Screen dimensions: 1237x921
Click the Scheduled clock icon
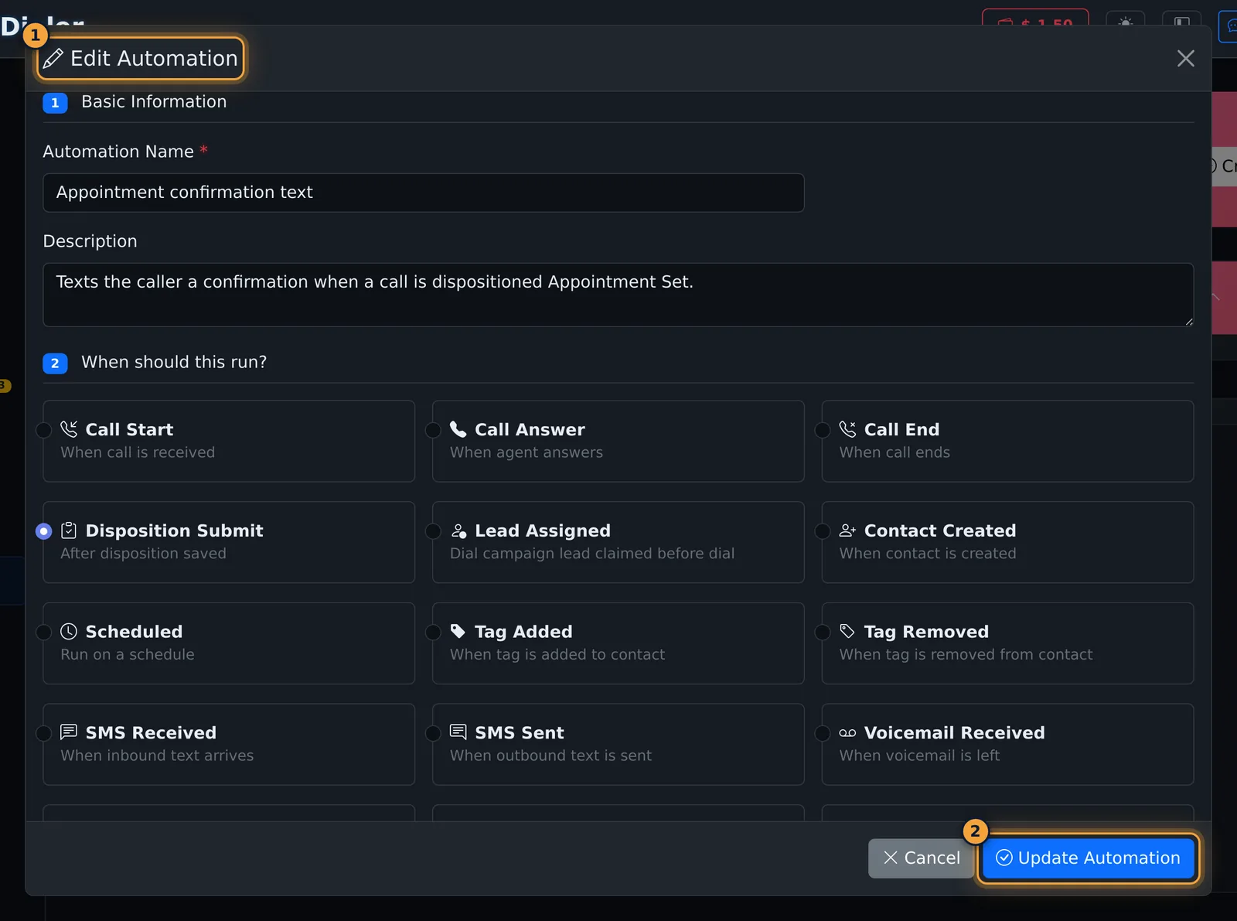69,632
